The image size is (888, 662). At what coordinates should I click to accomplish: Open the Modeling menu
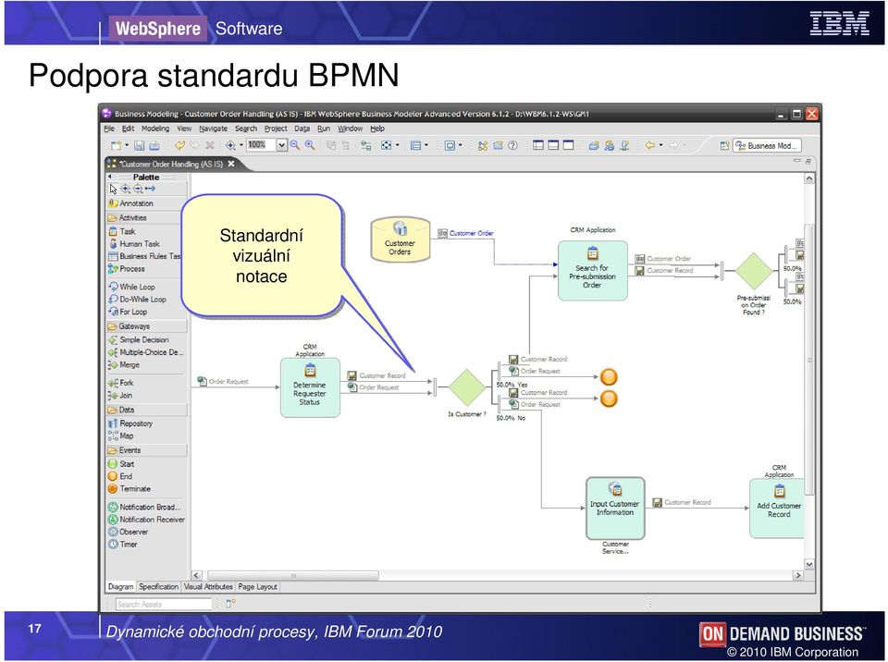155,129
